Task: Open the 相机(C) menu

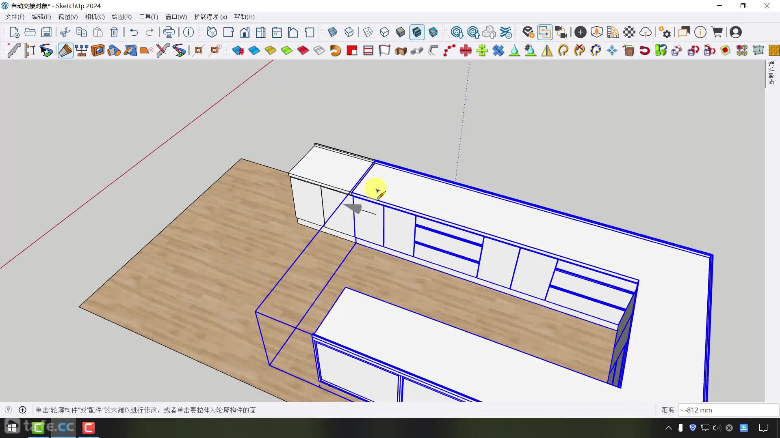Action: click(95, 17)
